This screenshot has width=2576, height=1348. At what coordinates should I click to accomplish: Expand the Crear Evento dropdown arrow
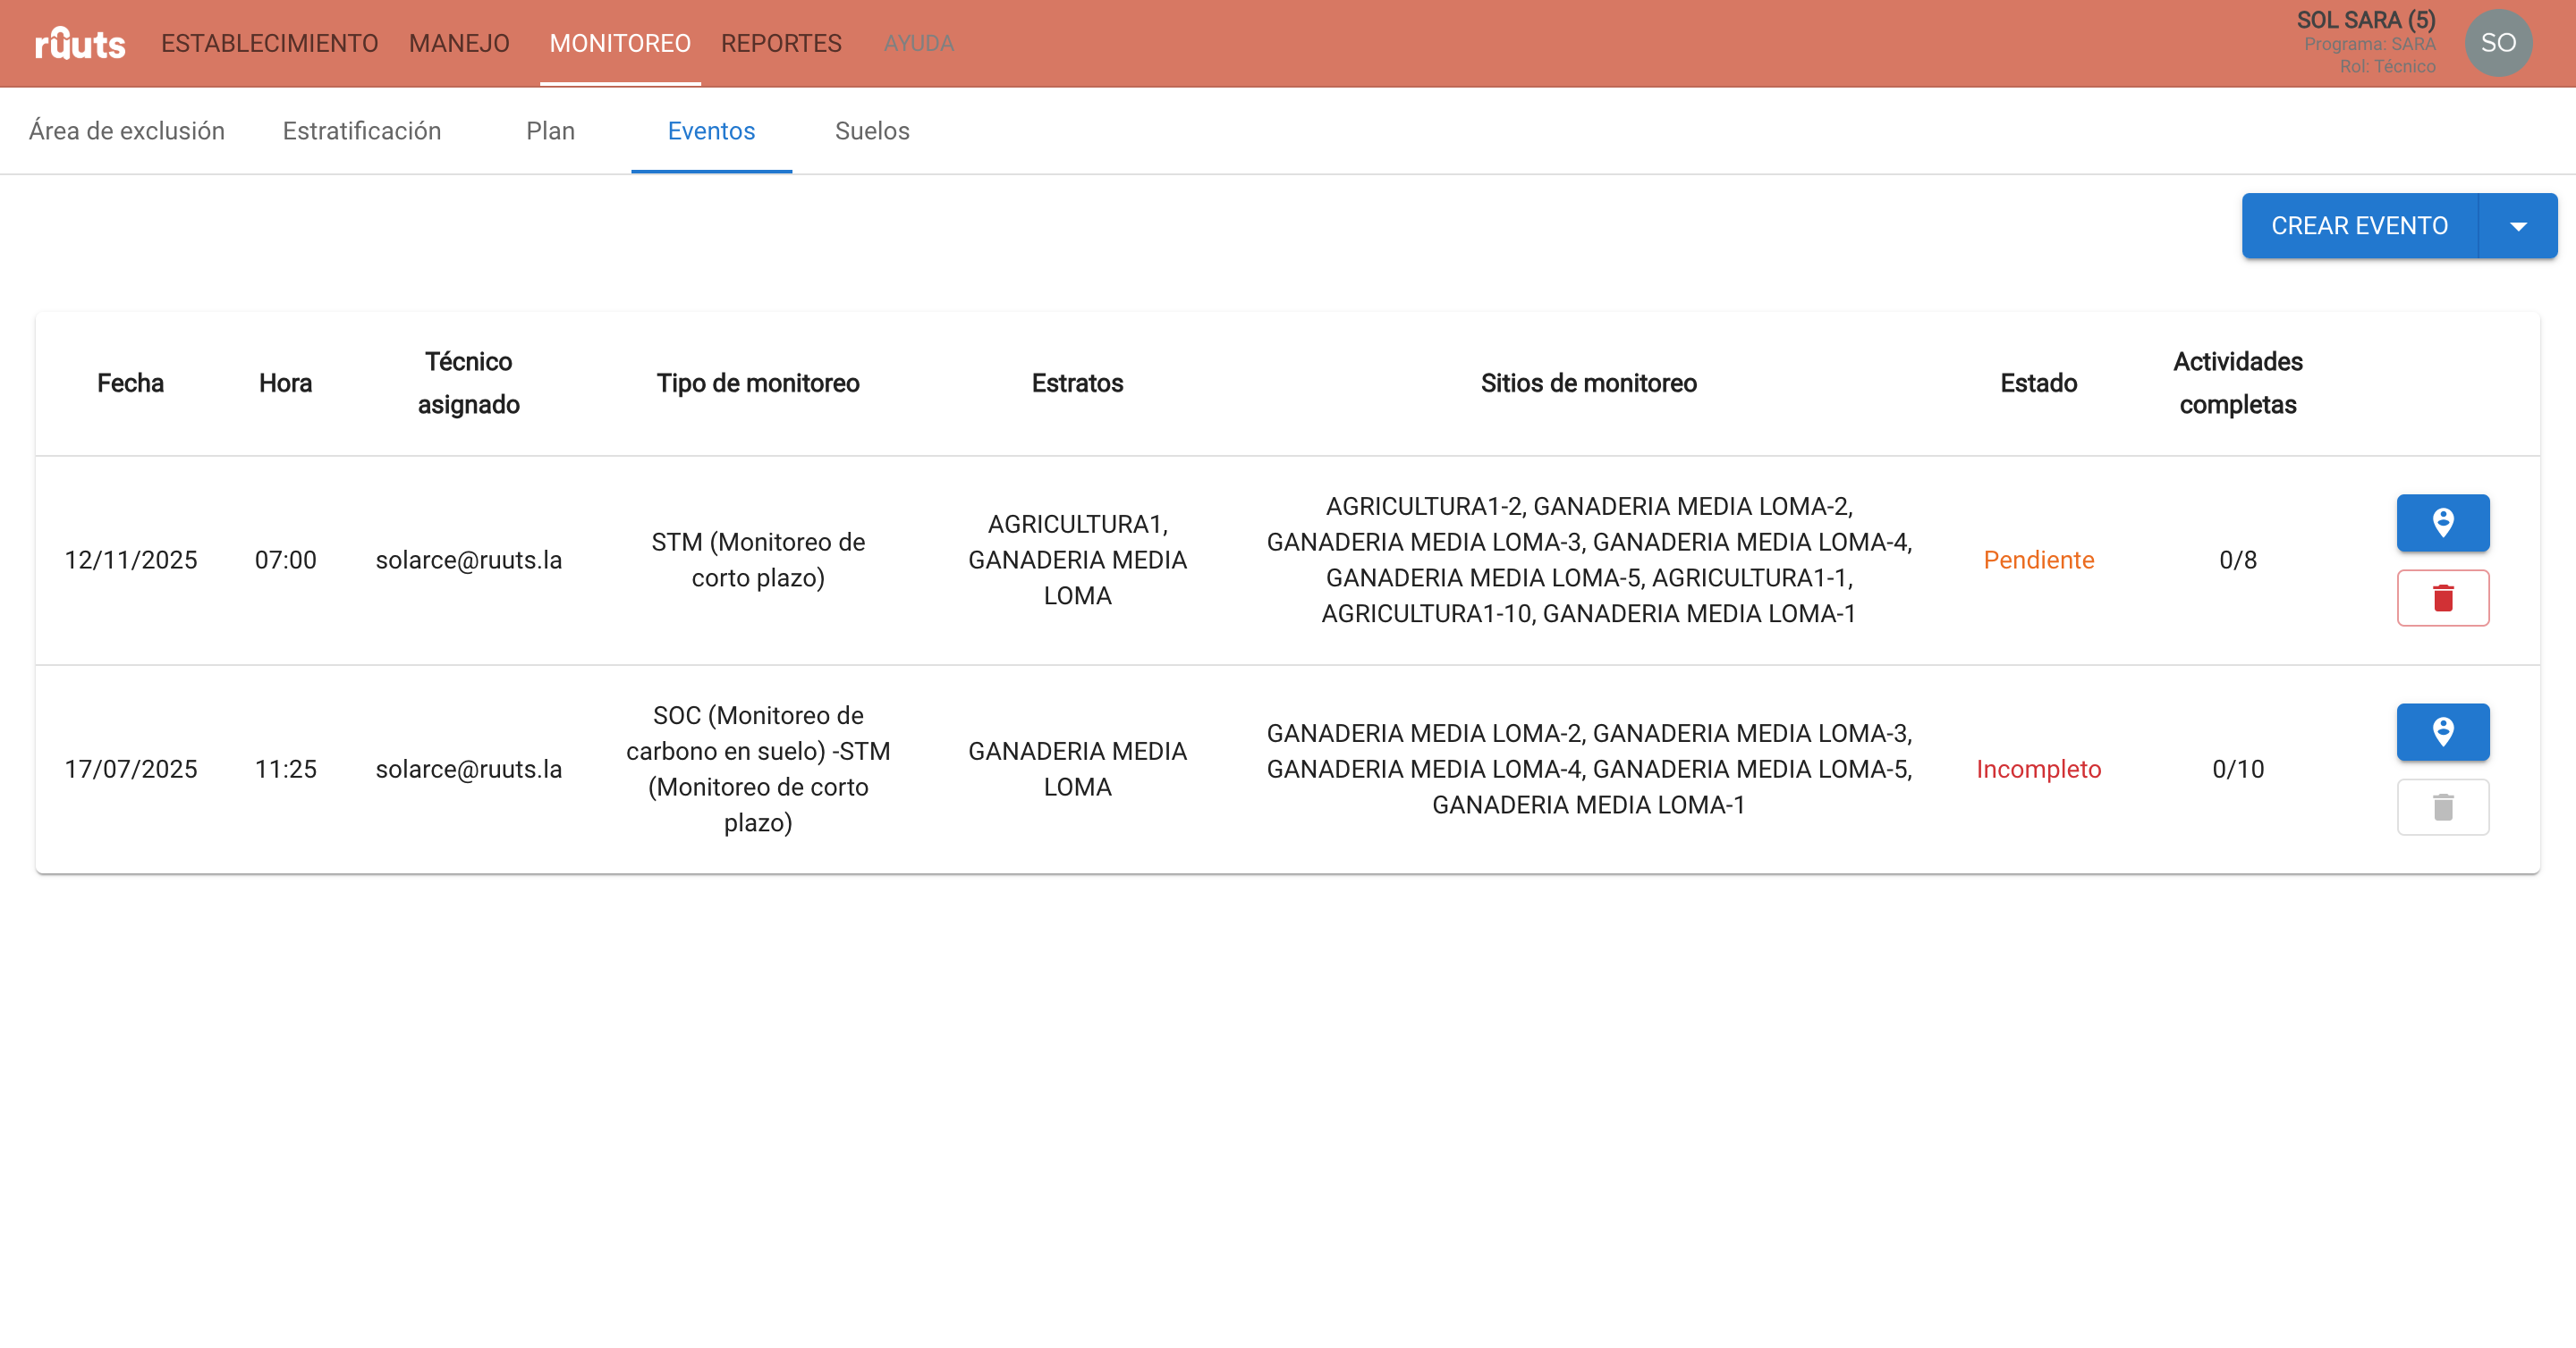pyautogui.click(x=2517, y=226)
